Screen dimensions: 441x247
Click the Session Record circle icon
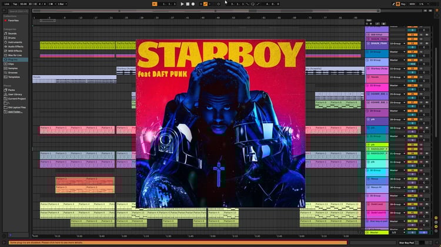click(x=219, y=4)
